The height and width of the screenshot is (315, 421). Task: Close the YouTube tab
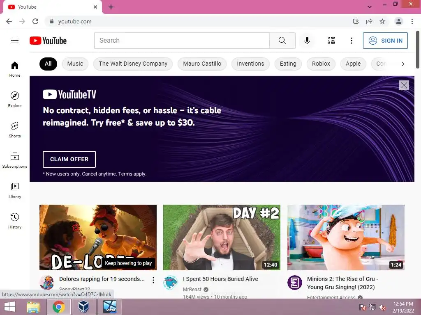point(95,7)
